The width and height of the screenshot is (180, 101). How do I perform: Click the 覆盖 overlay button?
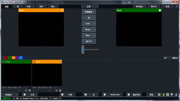click(151, 95)
